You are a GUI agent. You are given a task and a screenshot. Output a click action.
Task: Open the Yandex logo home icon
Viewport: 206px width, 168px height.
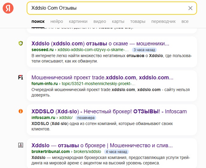coord(8,8)
